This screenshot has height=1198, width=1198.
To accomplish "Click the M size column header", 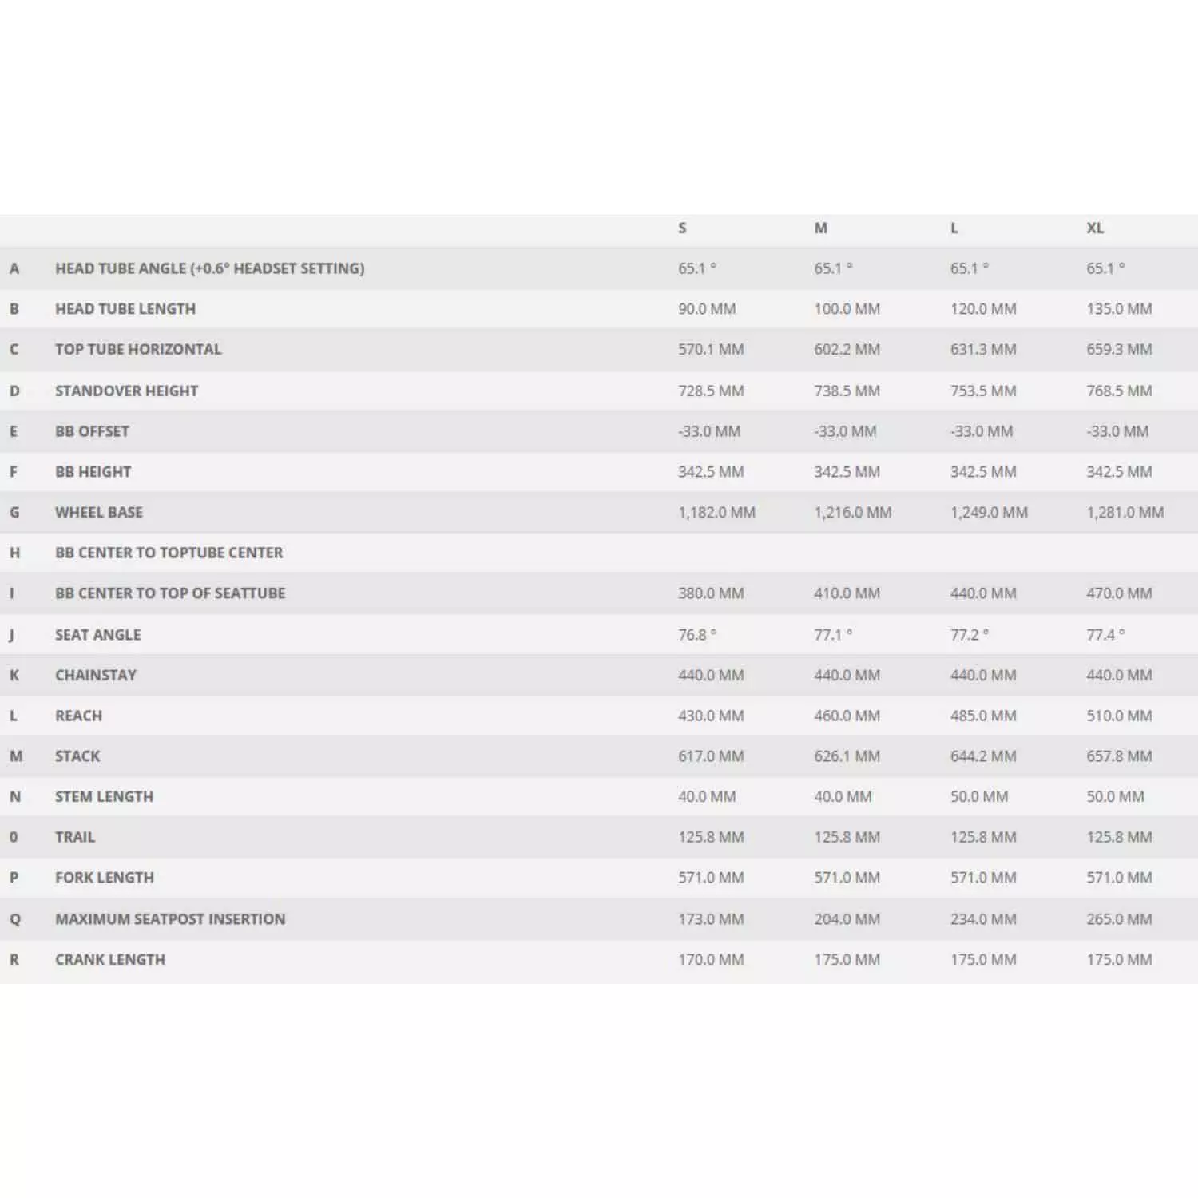I will (x=820, y=228).
